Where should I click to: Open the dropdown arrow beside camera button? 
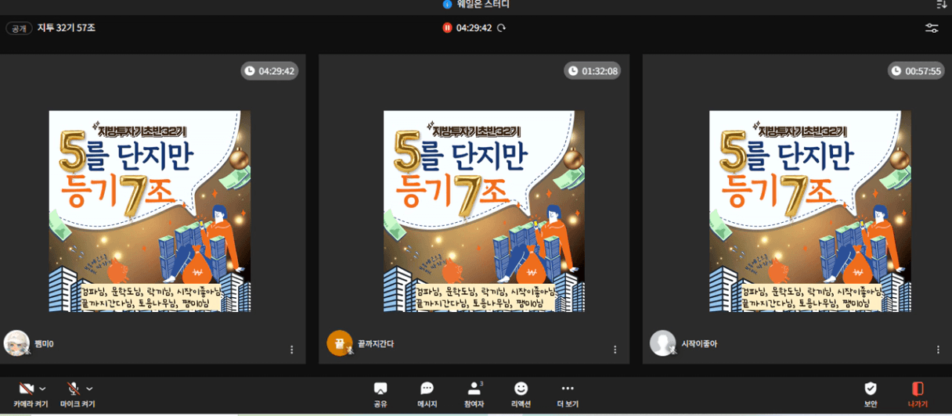click(42, 389)
